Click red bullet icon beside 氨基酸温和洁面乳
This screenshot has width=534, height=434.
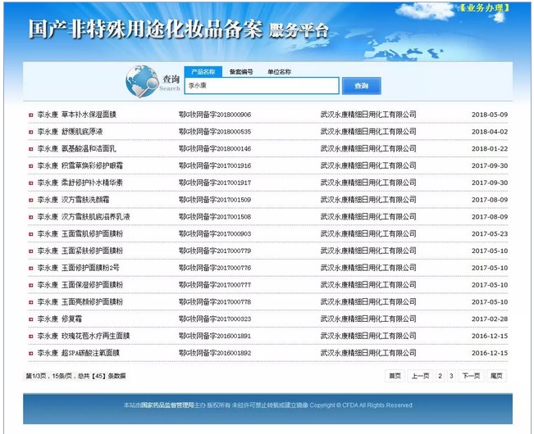click(30, 149)
